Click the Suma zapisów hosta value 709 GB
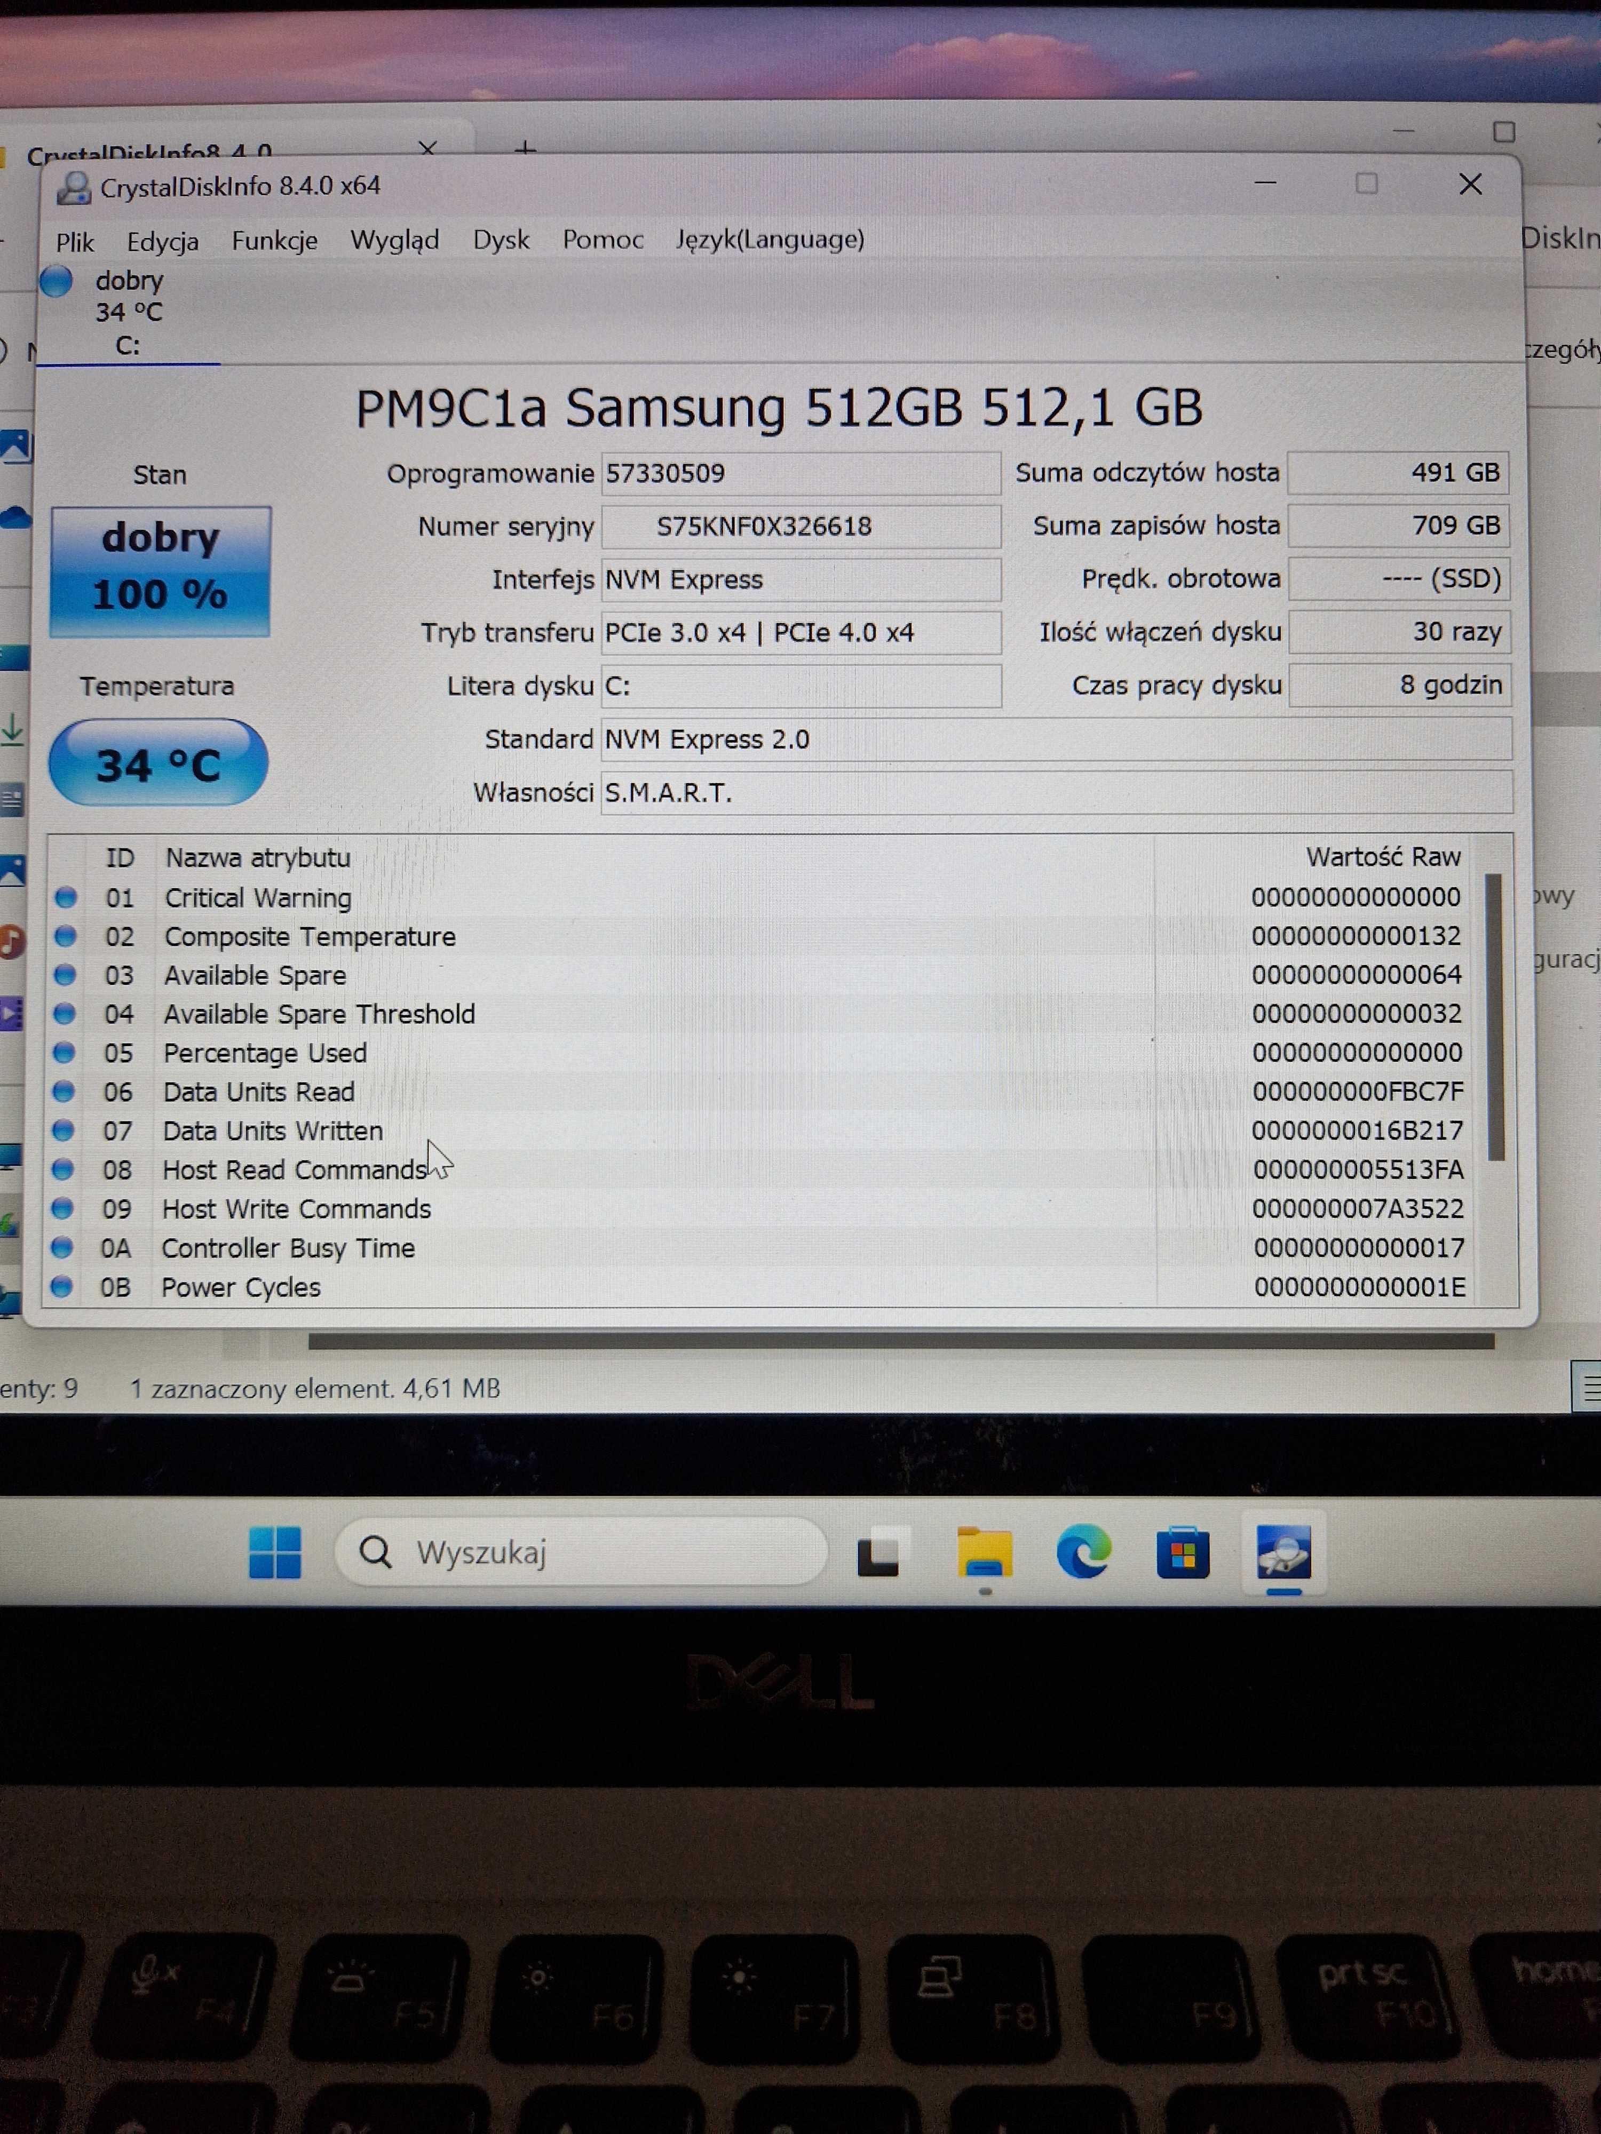The height and width of the screenshot is (2134, 1601). [1398, 526]
